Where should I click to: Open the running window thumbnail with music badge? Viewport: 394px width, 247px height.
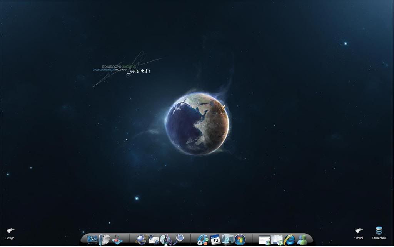[277, 240]
